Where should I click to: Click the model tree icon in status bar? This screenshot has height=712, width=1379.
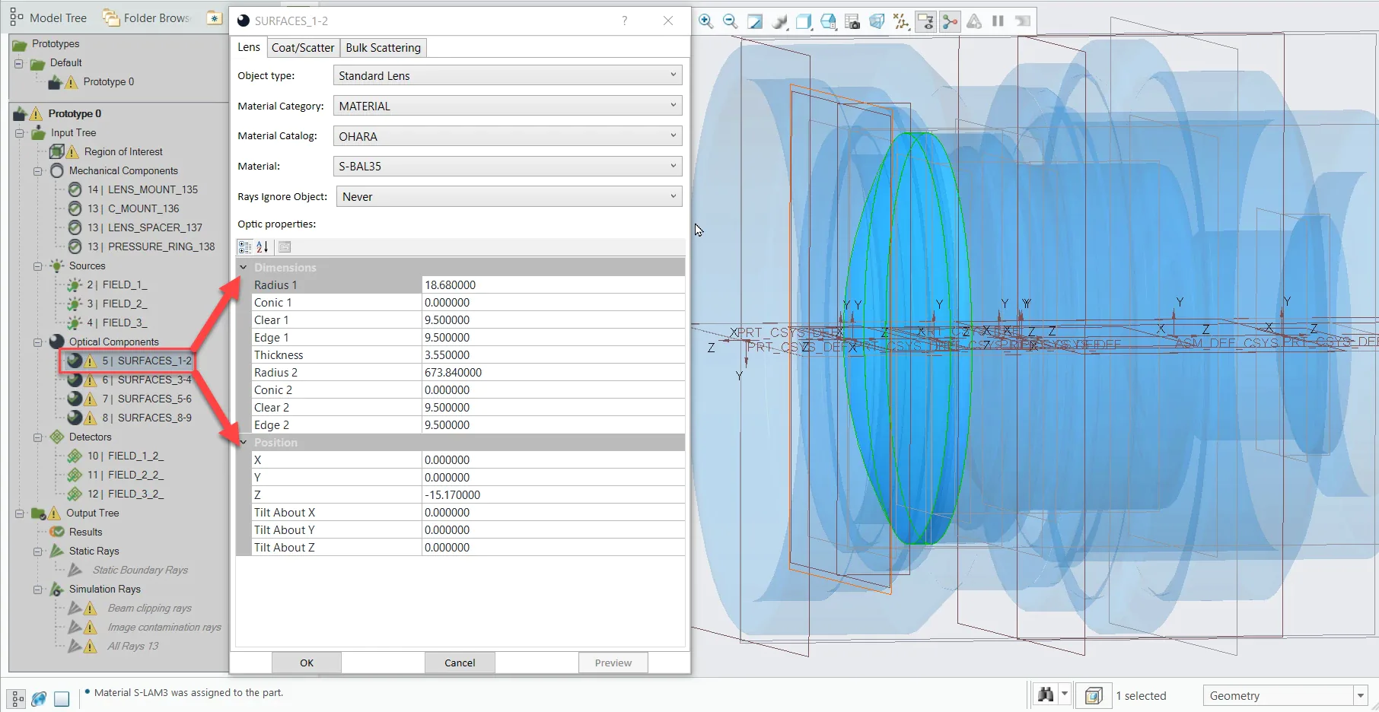[x=17, y=698]
